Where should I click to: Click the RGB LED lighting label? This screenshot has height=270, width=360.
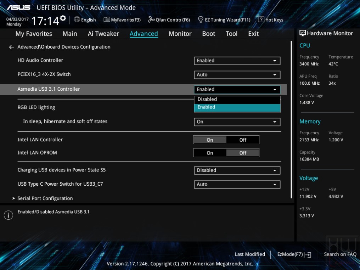(x=36, y=107)
